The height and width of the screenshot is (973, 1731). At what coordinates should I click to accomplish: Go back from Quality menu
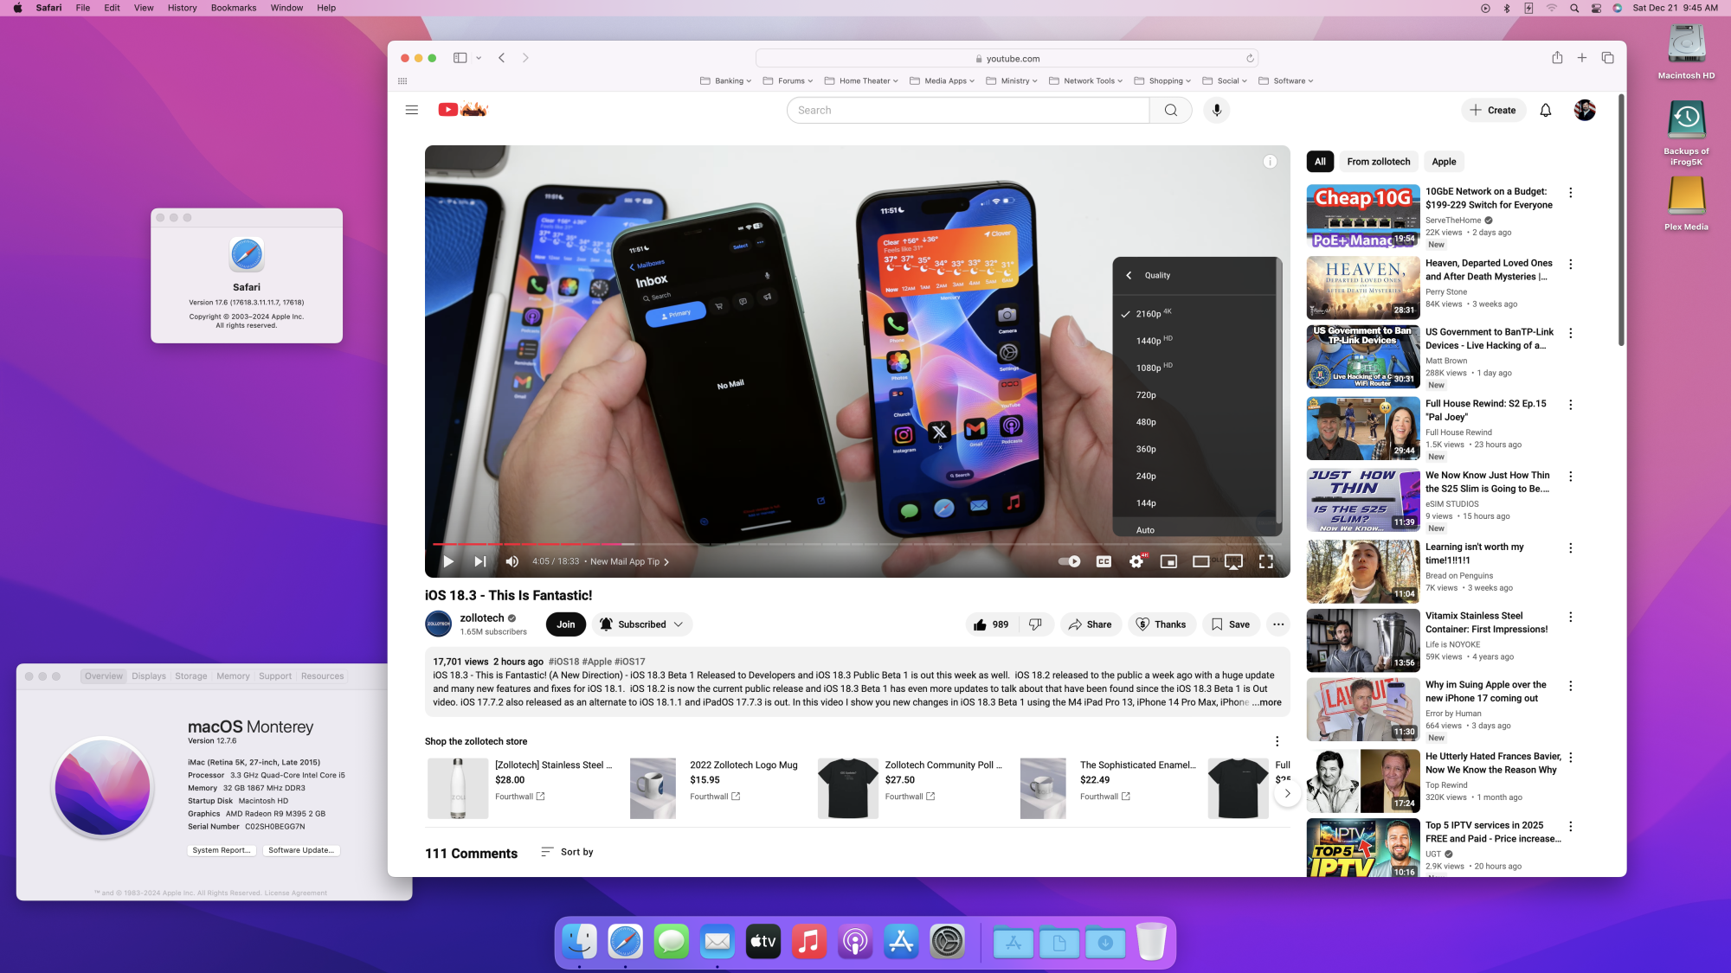click(1129, 275)
